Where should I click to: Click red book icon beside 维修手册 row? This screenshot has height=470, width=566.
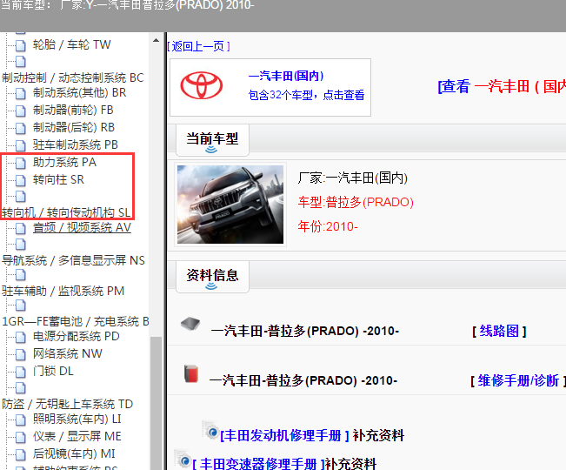coord(191,373)
